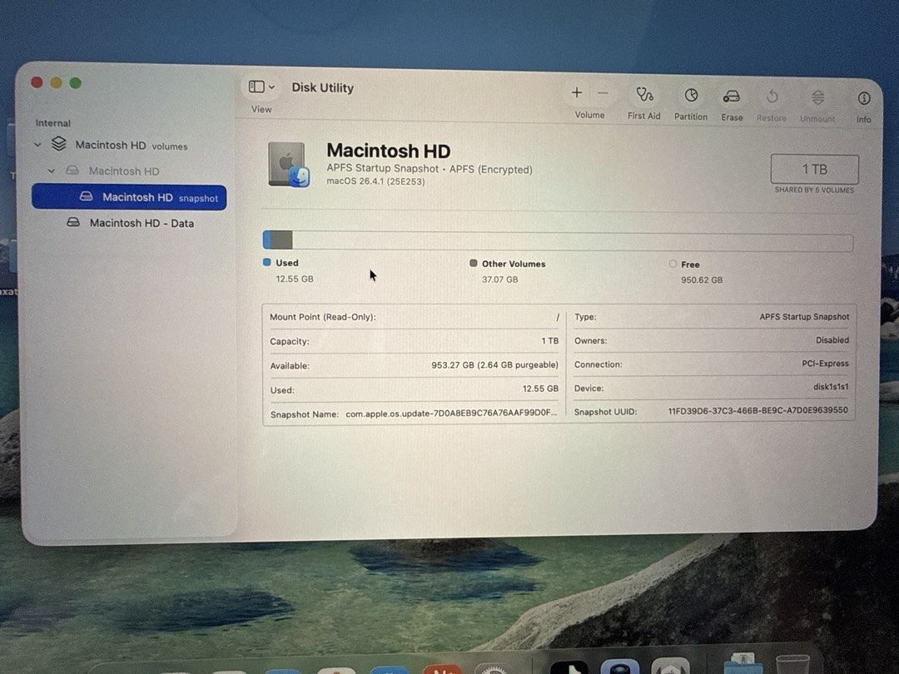Click the drive icon beside Macintosh HD - Data

pyautogui.click(x=73, y=222)
